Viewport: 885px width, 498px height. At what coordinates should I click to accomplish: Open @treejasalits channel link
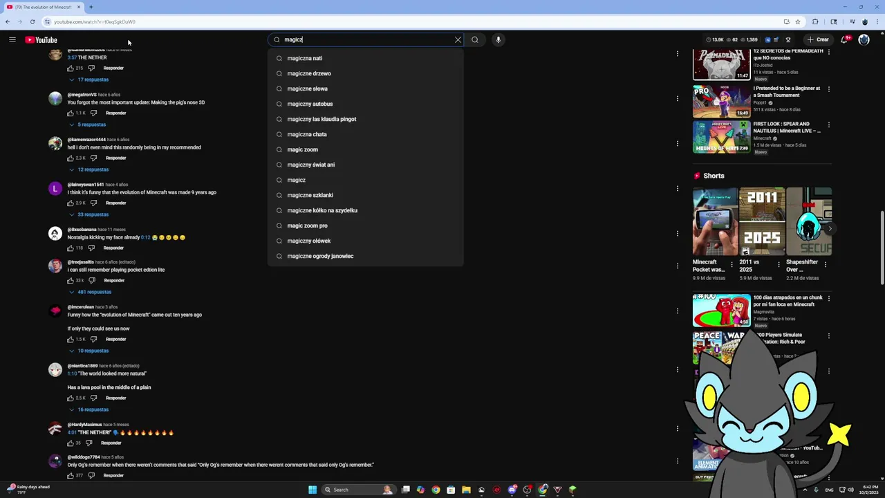[x=80, y=262]
